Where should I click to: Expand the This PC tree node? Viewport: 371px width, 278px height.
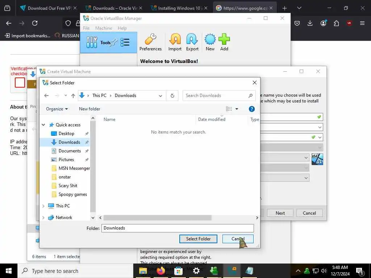tap(43, 206)
